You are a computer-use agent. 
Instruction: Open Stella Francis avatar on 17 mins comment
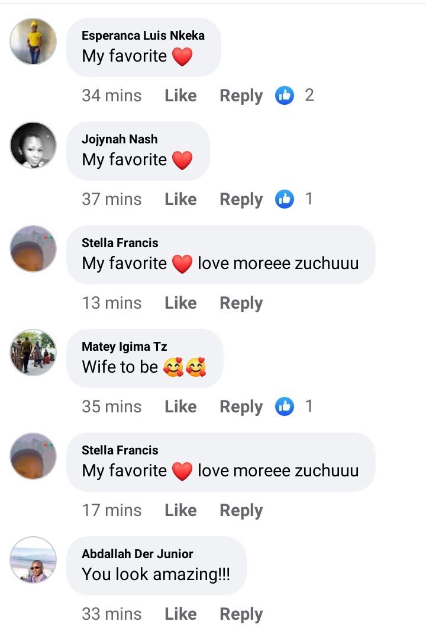(33, 456)
